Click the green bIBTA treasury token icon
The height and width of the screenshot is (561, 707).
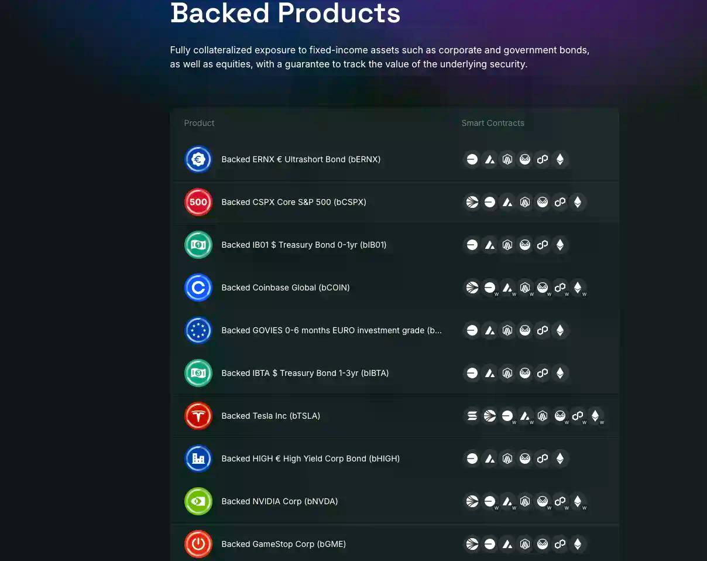pyautogui.click(x=198, y=373)
